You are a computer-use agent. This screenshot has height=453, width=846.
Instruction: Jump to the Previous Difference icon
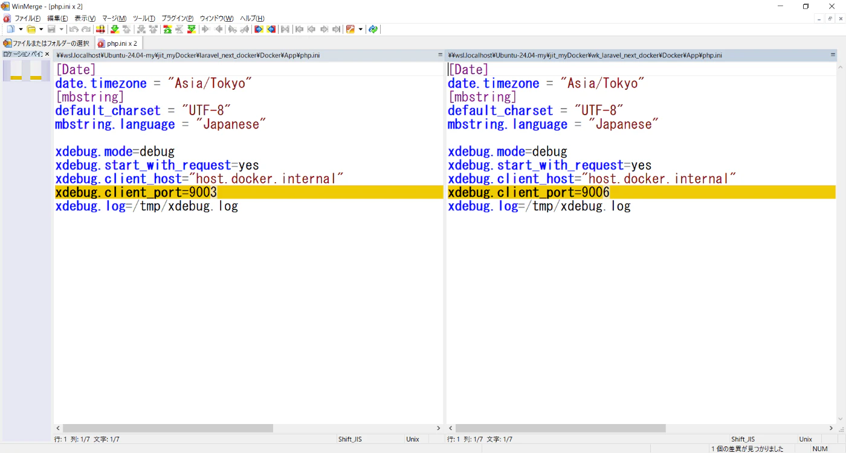(126, 29)
